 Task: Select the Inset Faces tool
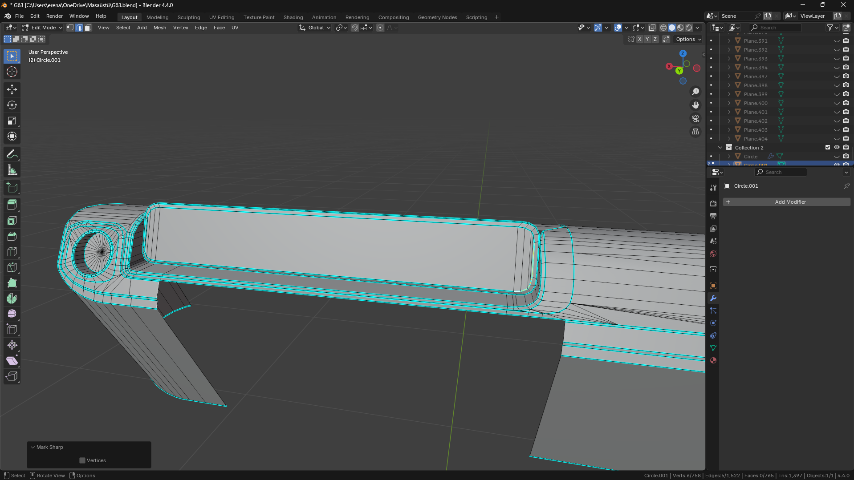(12, 221)
